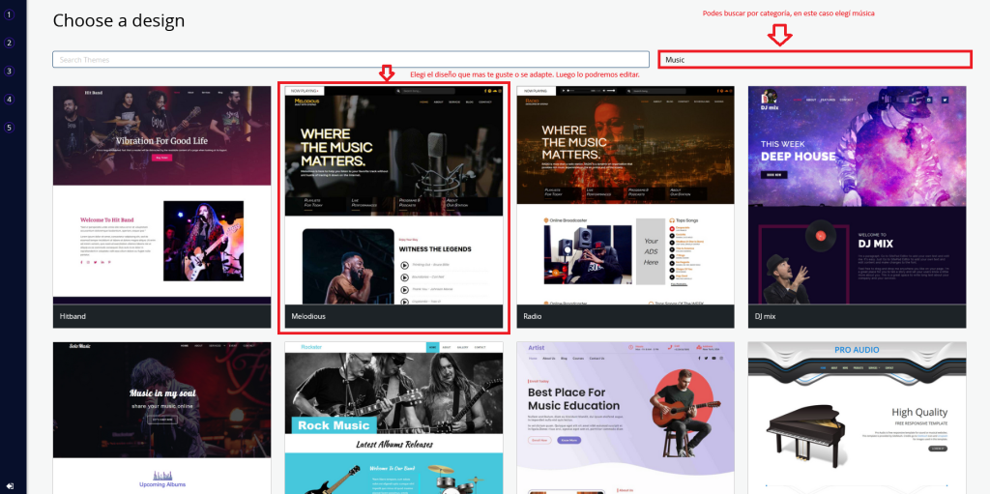This screenshot has width=990, height=494.
Task: Select the DJ mix theme preview
Action: coord(857,194)
